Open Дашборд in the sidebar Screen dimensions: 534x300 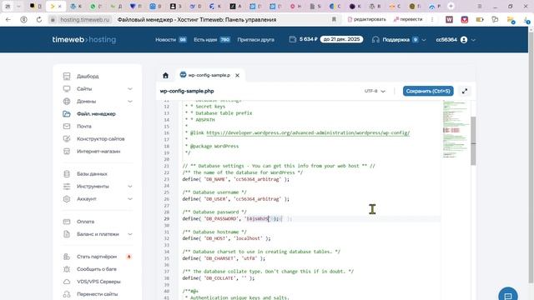pyautogui.click(x=88, y=76)
